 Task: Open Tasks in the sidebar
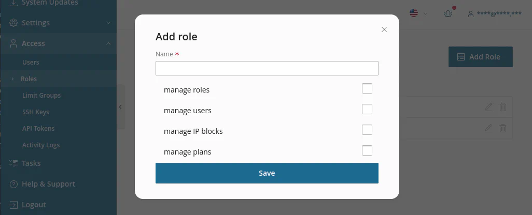coord(31,163)
